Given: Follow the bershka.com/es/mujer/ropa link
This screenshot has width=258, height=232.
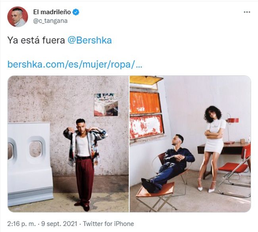Looking at the screenshot, I should point(75,64).
